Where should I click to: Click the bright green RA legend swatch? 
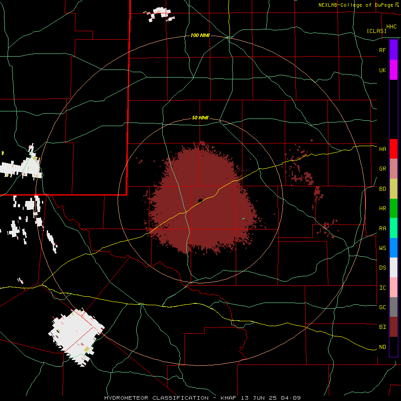[393, 228]
